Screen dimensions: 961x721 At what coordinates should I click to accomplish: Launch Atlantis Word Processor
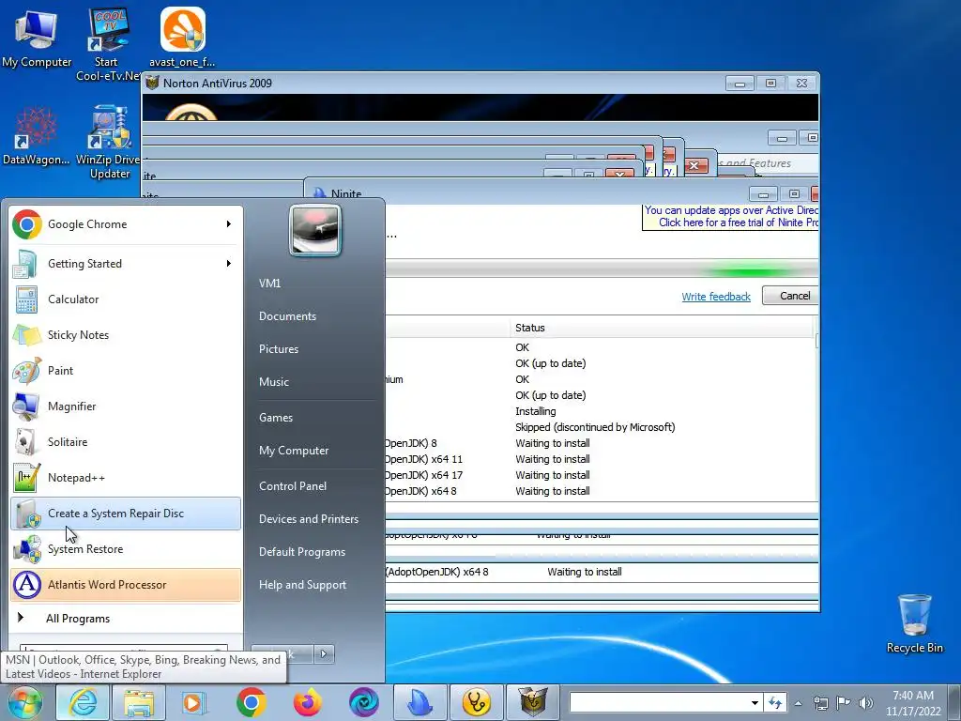[126, 584]
